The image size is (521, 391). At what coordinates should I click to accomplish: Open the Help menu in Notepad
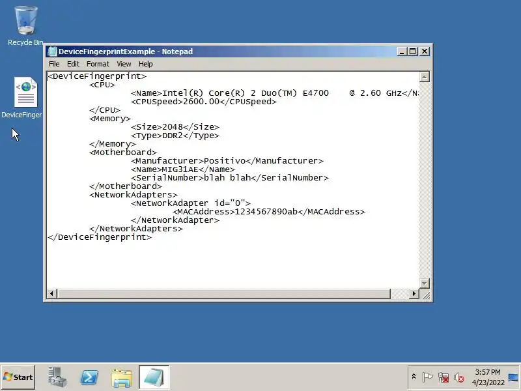pyautogui.click(x=145, y=64)
